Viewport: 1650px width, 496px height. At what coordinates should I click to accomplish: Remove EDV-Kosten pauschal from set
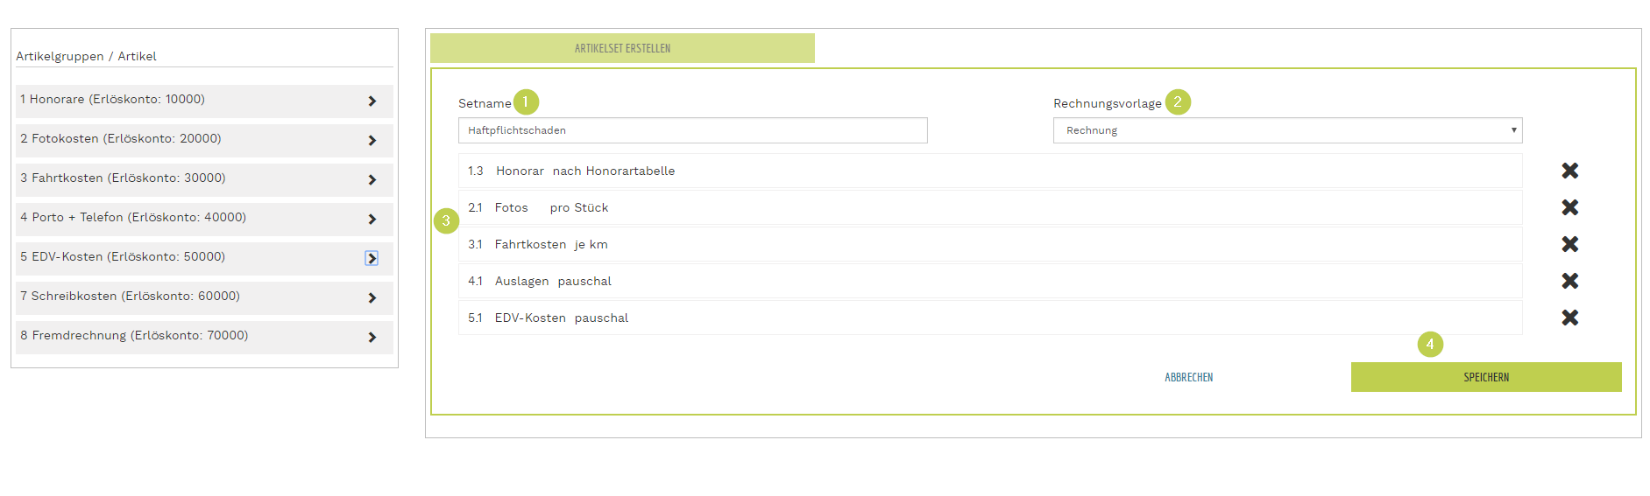(1569, 318)
